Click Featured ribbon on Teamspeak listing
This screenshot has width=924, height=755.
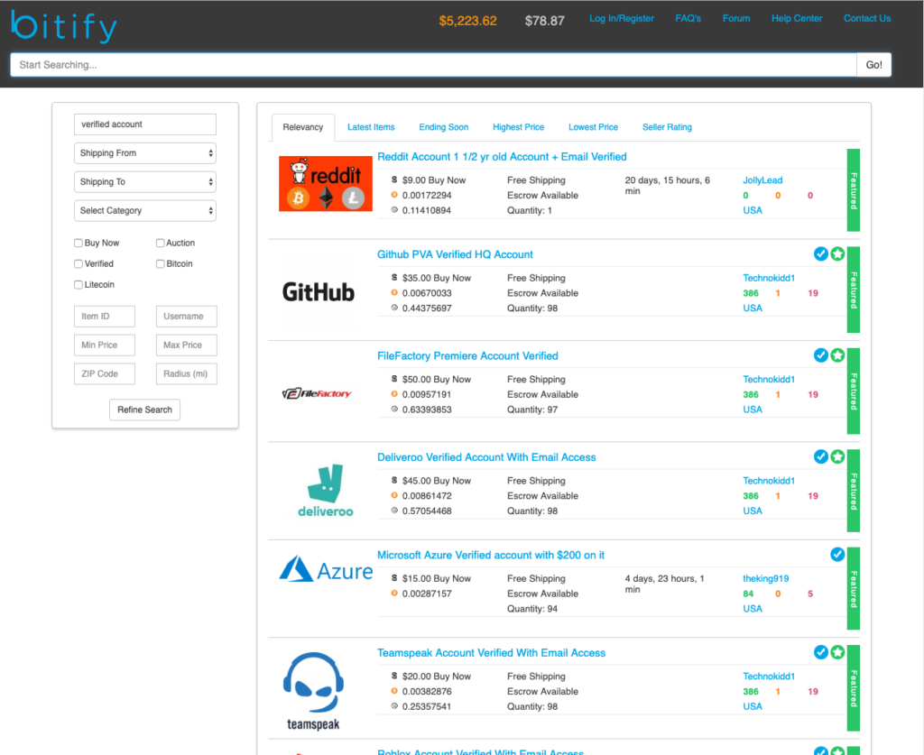[854, 688]
